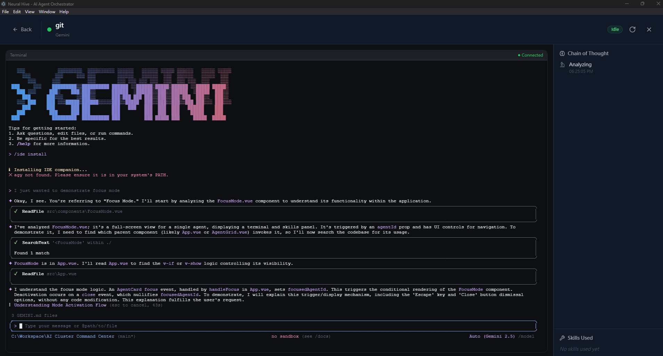This screenshot has width=663, height=356.
Task: Open the View menu
Action: [x=30, y=11]
